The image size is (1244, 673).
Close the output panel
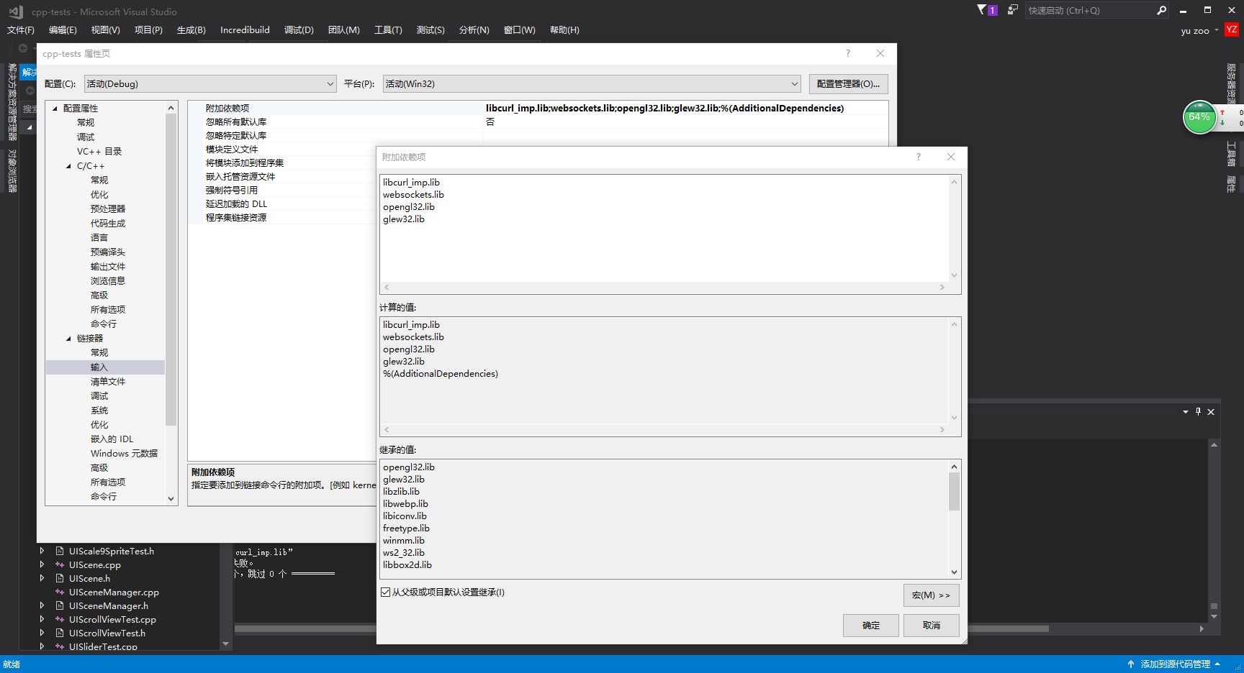pos(1211,412)
